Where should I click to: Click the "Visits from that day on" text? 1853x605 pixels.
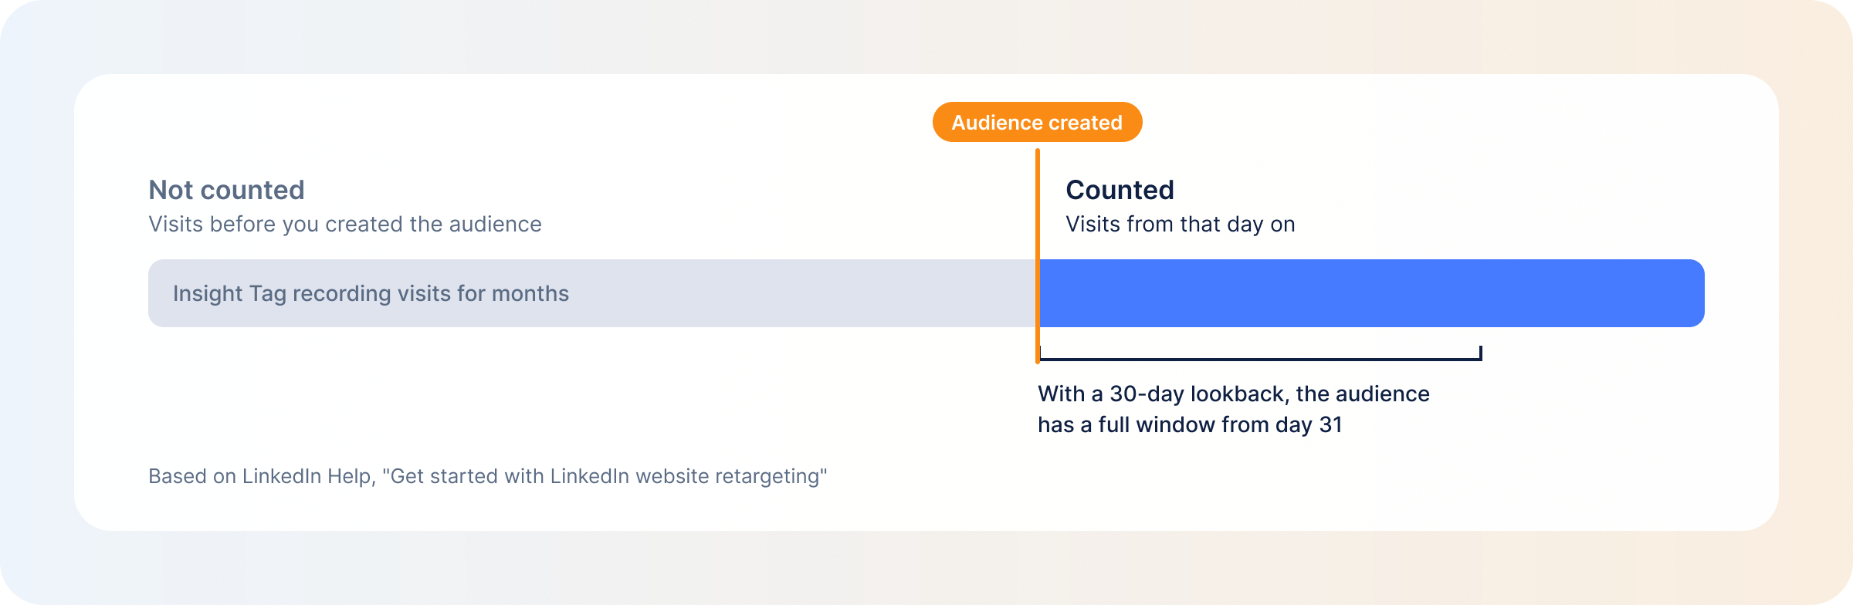click(x=1181, y=224)
